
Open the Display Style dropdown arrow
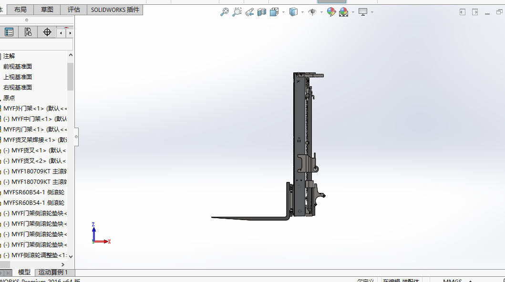coord(302,12)
